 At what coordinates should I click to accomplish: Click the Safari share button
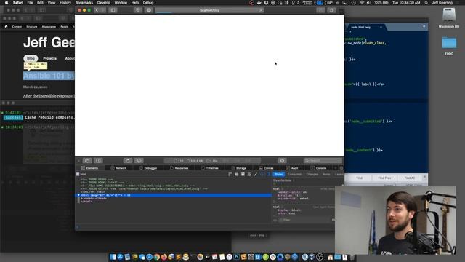[320, 10]
